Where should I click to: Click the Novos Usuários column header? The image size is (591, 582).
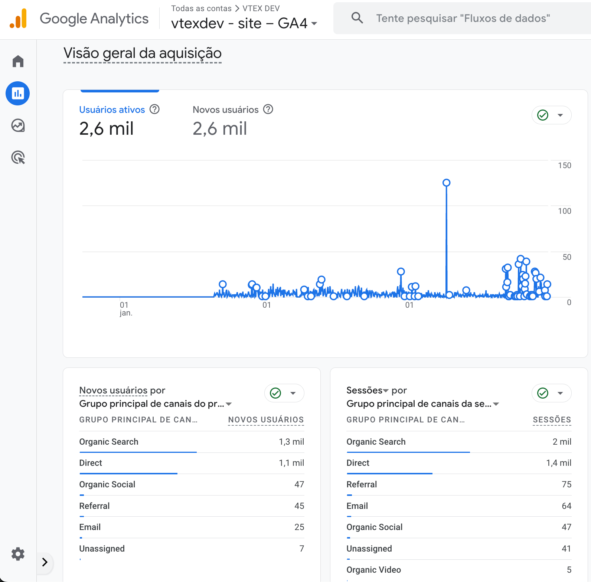click(266, 420)
